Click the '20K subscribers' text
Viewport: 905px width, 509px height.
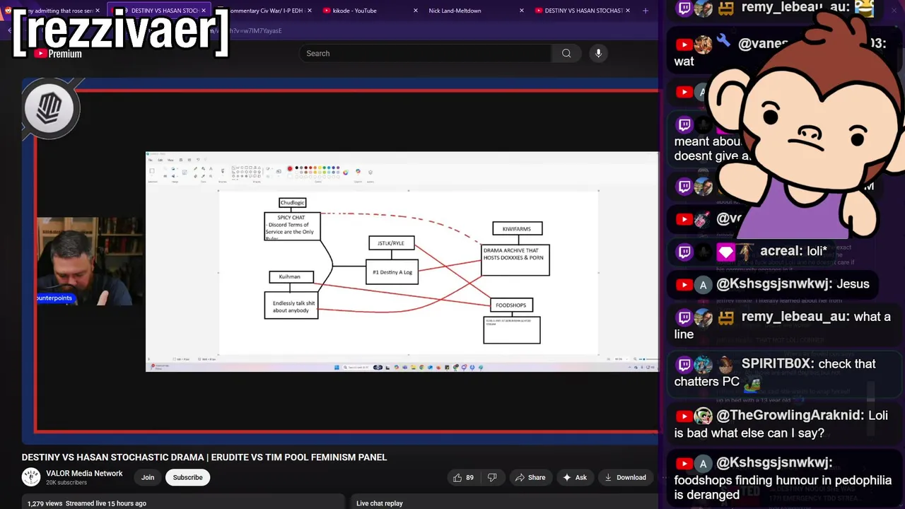(66, 483)
